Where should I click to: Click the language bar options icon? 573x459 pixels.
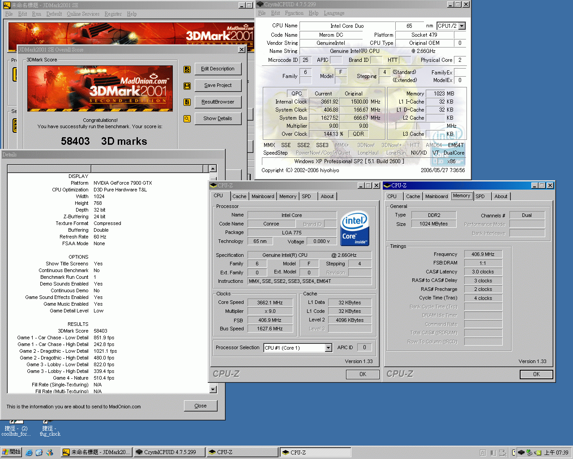(502, 453)
